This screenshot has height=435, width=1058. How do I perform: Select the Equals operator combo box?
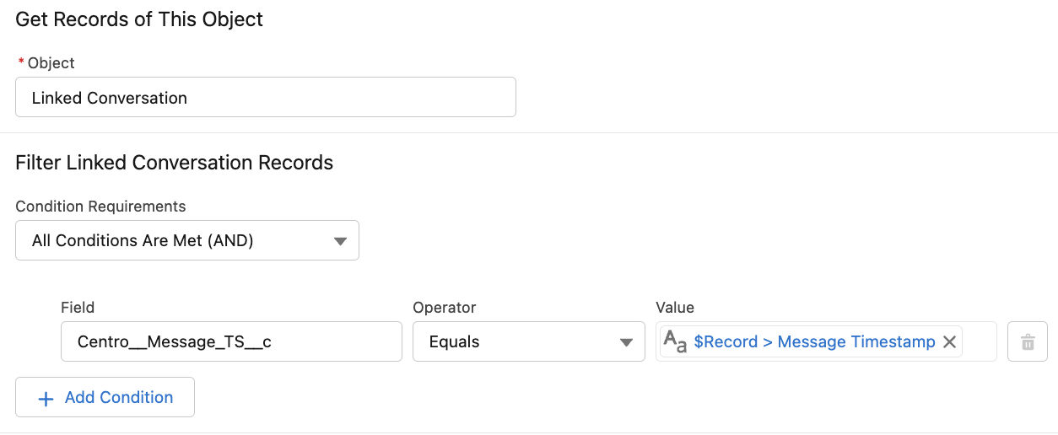click(x=529, y=341)
